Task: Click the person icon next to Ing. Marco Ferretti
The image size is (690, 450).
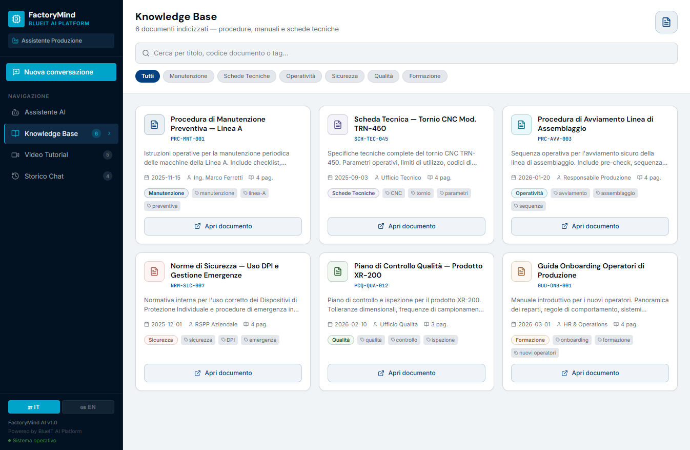Action: (189, 178)
